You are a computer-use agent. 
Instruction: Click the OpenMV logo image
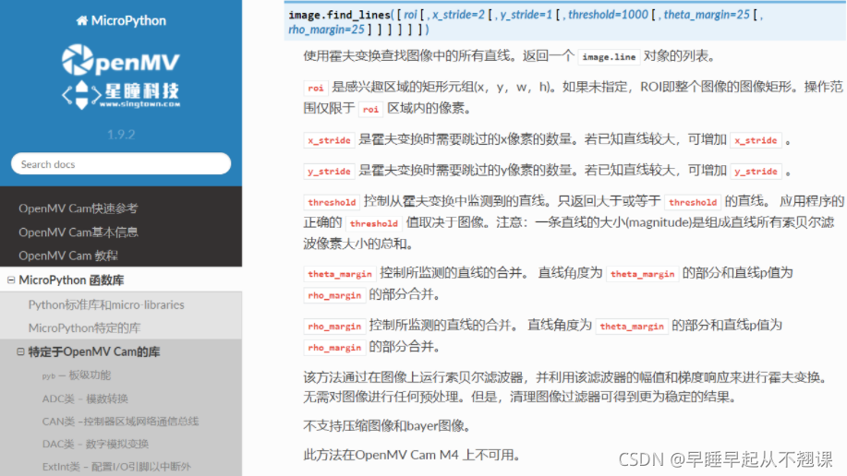(x=121, y=77)
